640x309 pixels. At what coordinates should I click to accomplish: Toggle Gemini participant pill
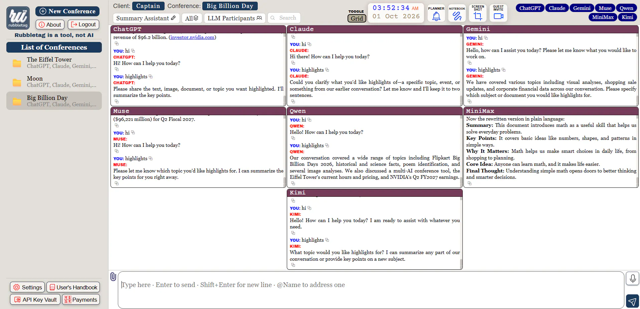click(582, 8)
